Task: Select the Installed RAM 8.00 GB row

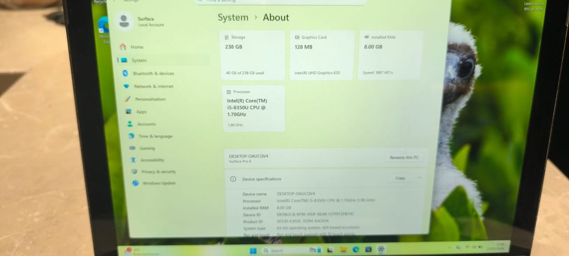Action: [x=267, y=208]
